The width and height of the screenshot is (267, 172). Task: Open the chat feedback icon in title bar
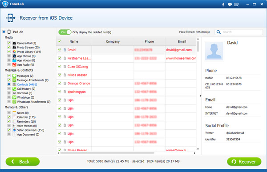coord(230,4)
